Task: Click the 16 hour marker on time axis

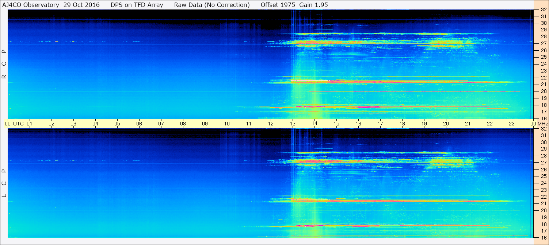Action: [x=358, y=124]
